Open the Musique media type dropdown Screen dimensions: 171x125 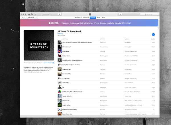point(32,18)
